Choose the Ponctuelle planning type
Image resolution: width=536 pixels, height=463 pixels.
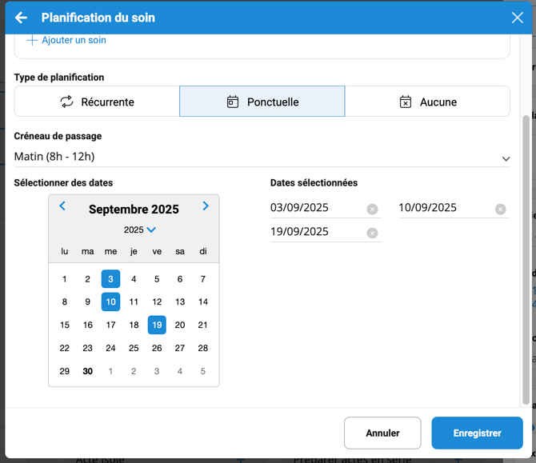pos(262,102)
